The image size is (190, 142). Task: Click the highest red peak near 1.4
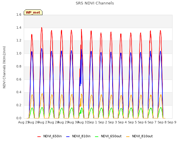tap(42, 28)
